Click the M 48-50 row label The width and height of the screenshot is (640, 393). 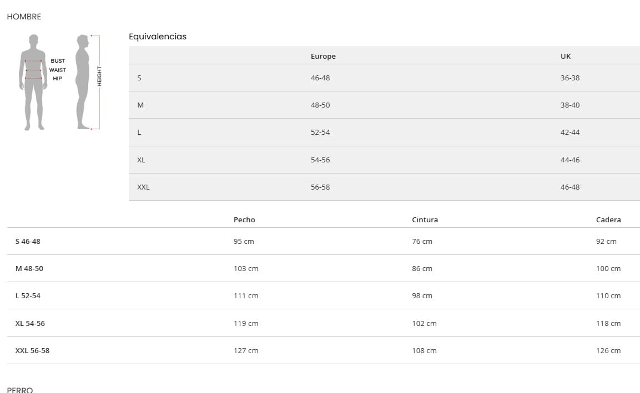click(29, 269)
